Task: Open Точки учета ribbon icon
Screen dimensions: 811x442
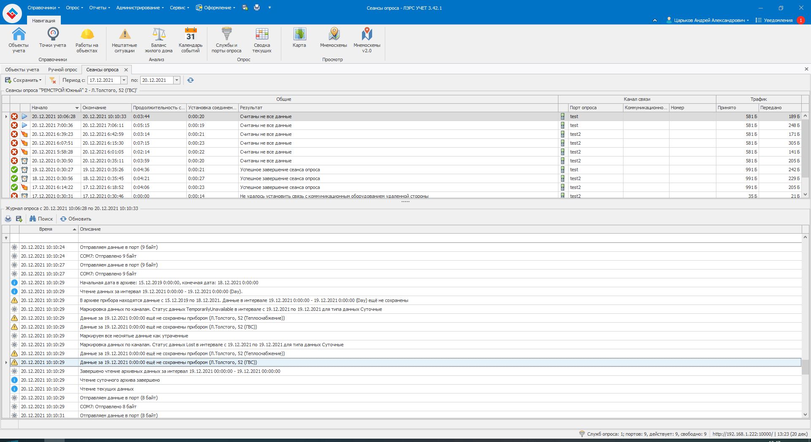Action: 53,38
